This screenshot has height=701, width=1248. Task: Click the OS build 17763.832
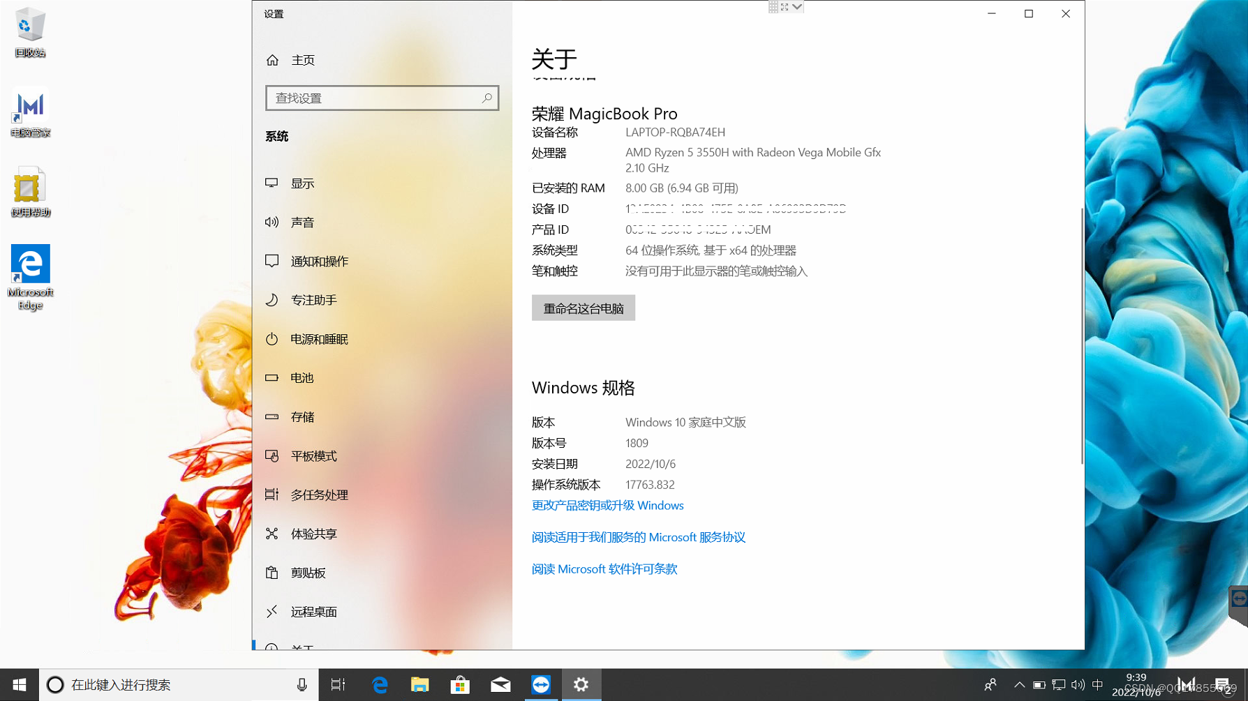650,485
